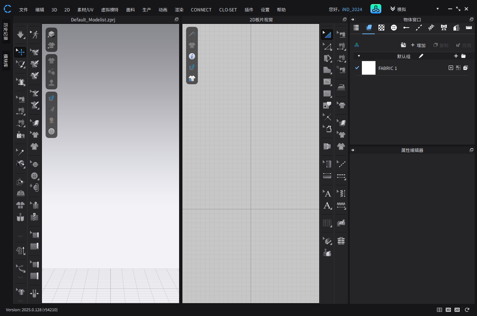The width and height of the screenshot is (477, 316).
Task: Open the 历史记录 side panel
Action: (6, 32)
